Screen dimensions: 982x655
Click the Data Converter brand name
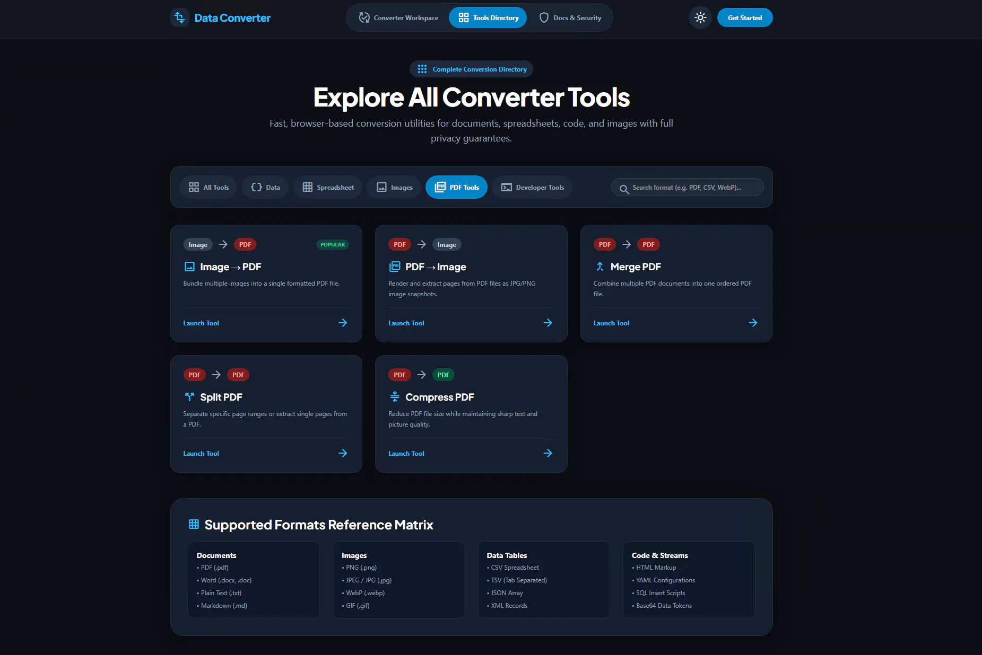pos(232,17)
